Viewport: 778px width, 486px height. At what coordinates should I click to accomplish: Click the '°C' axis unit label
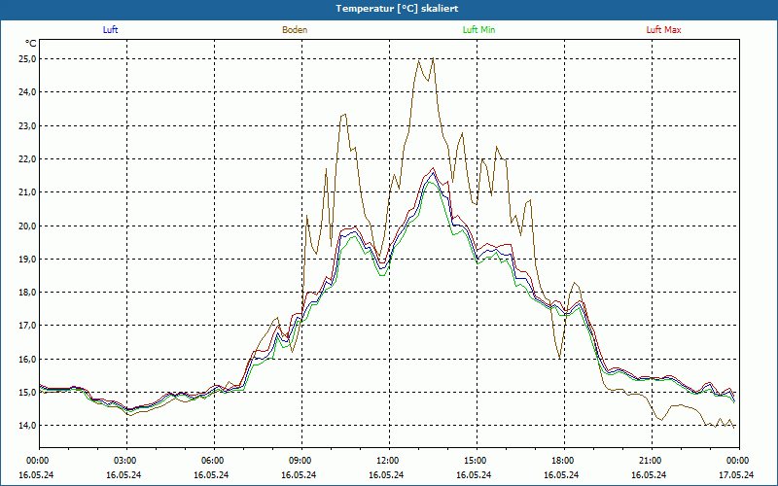tap(31, 44)
